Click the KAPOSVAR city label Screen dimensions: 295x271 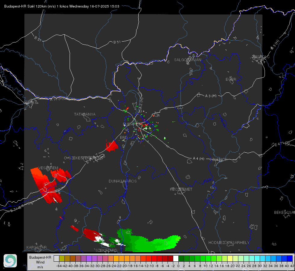pos(36,247)
